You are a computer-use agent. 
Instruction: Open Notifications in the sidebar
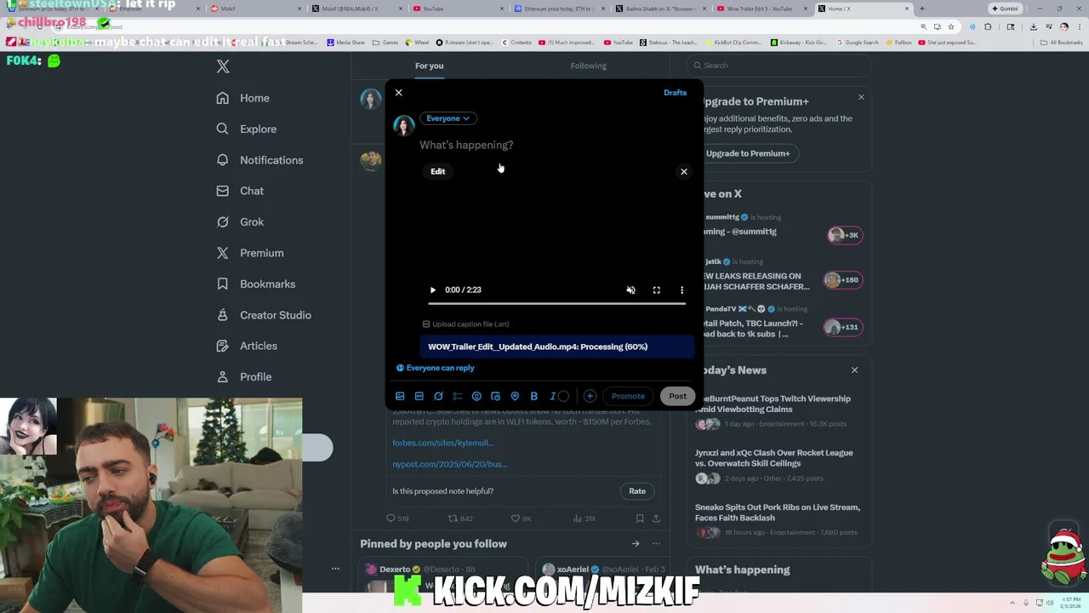click(259, 160)
